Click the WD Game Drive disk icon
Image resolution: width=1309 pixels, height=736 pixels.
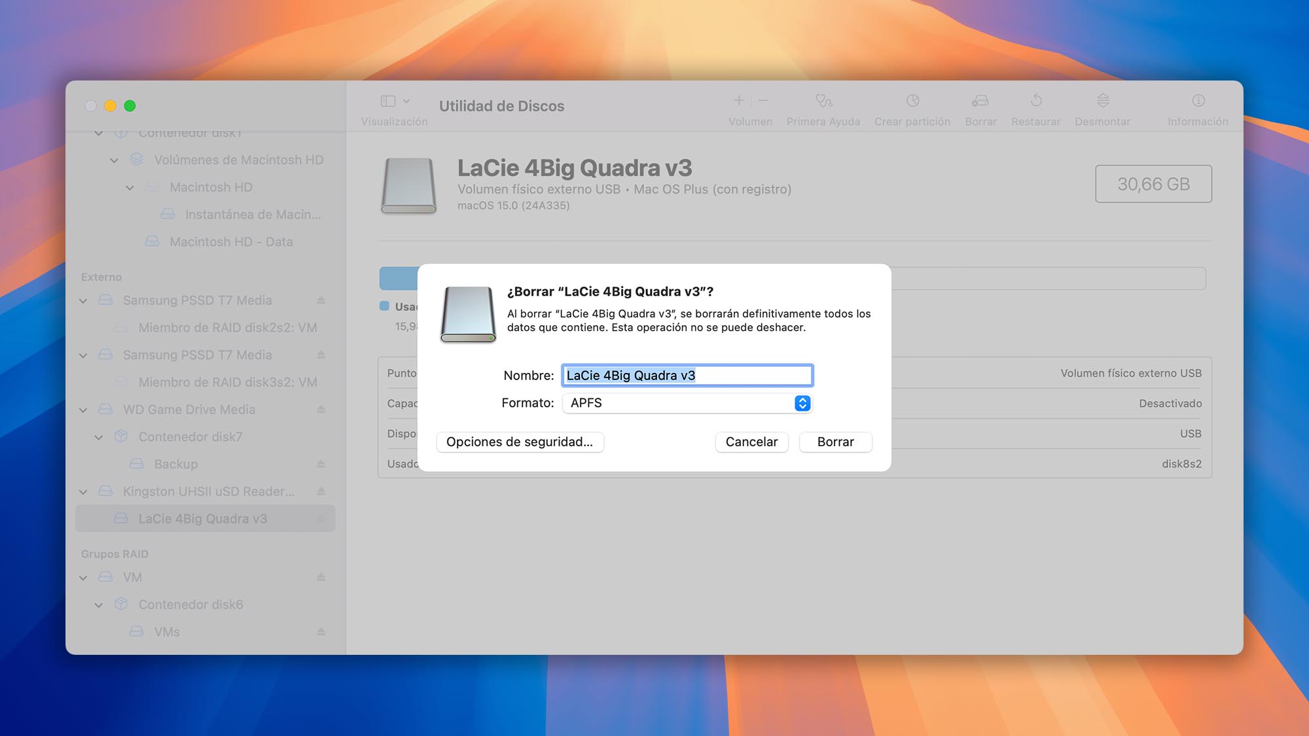[105, 410]
